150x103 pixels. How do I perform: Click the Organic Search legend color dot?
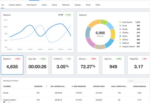click(x=120, y=47)
